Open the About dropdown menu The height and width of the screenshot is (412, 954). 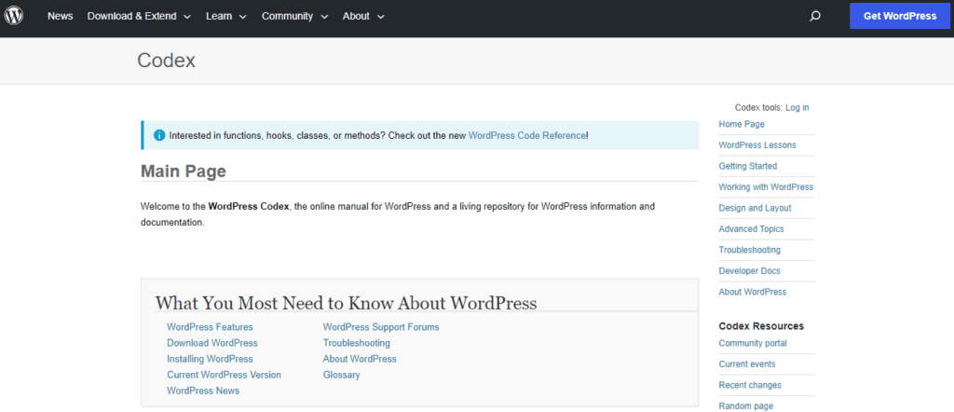click(x=363, y=16)
